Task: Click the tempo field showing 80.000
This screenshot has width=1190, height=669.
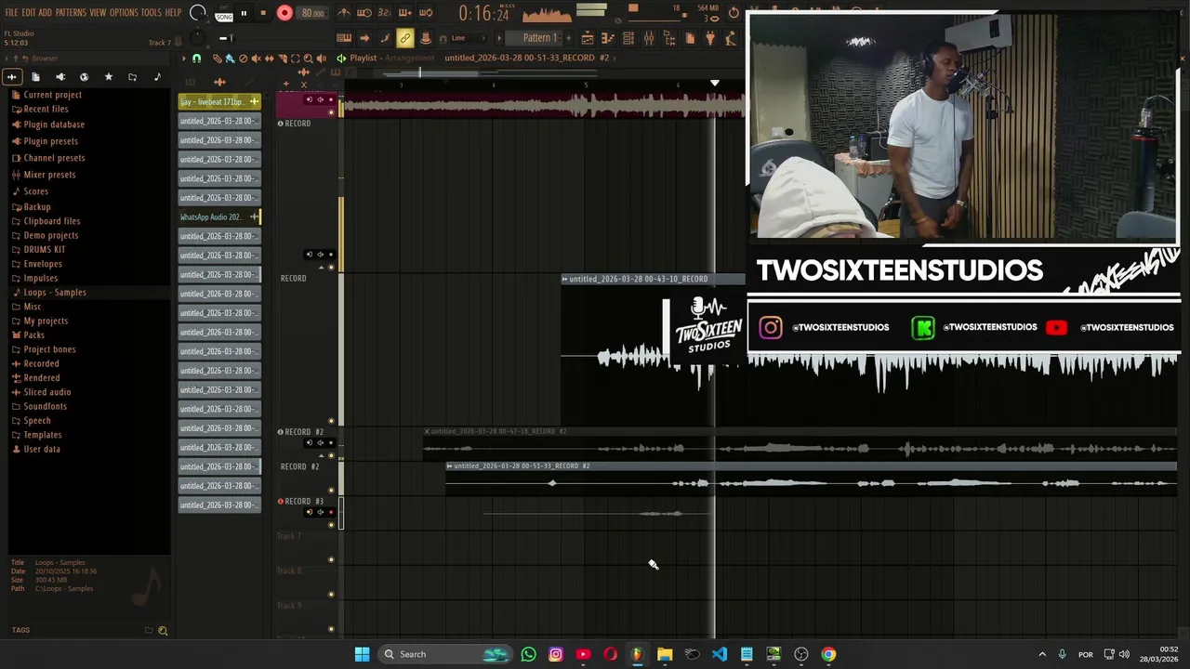Action: [x=313, y=13]
